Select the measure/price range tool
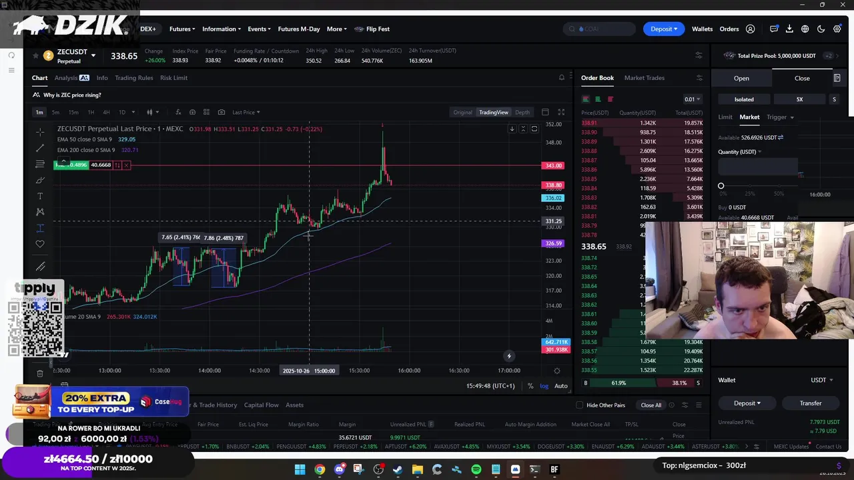Screen dimensions: 854x480 tap(40, 228)
